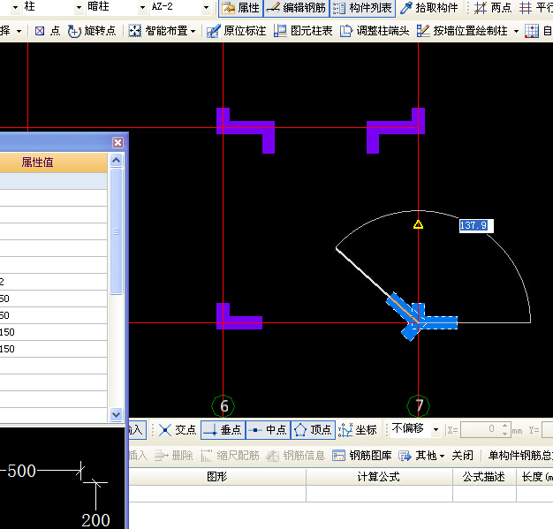Toggle 坐标 coordinate input mode
Screen dimensions: 553x529
click(358, 430)
